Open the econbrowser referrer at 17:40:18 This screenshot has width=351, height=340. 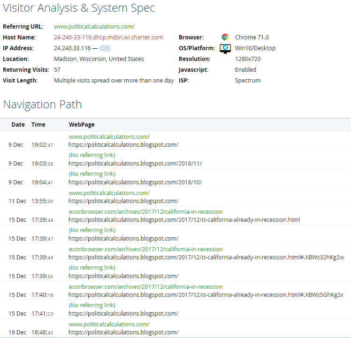click(146, 287)
